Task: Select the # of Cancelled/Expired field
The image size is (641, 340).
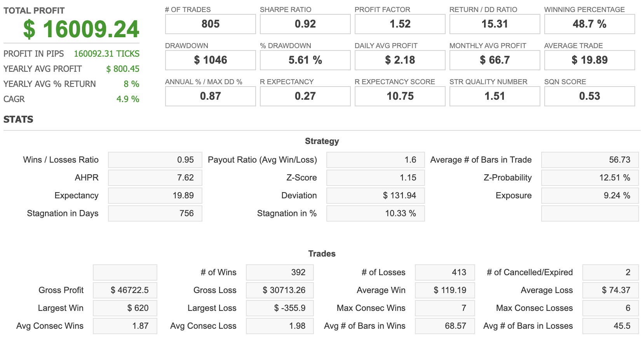Action: pyautogui.click(x=610, y=272)
